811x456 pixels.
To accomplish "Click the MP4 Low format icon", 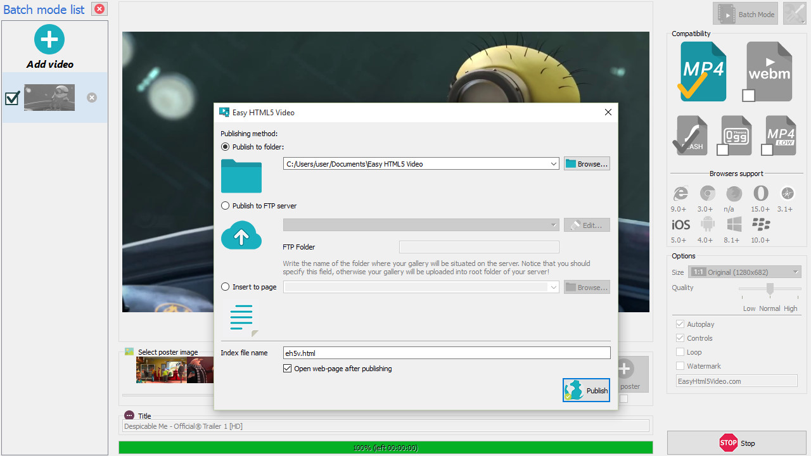I will tap(780, 135).
